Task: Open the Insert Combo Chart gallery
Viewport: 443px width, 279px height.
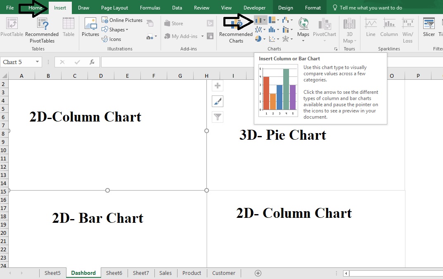Action: point(287,29)
